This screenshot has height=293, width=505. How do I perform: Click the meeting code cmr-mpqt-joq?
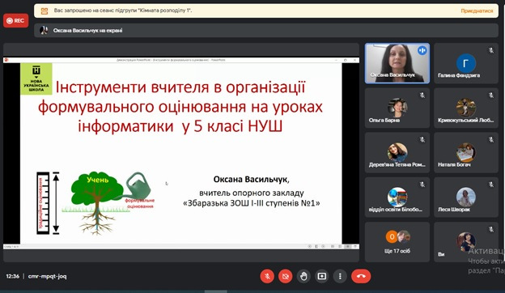(47, 276)
